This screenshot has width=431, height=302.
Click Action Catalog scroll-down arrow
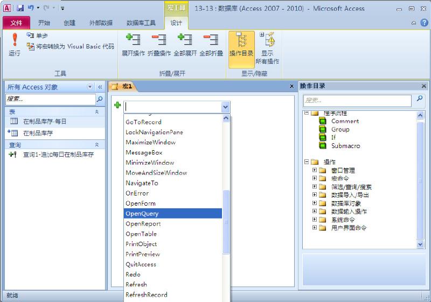coord(420,244)
